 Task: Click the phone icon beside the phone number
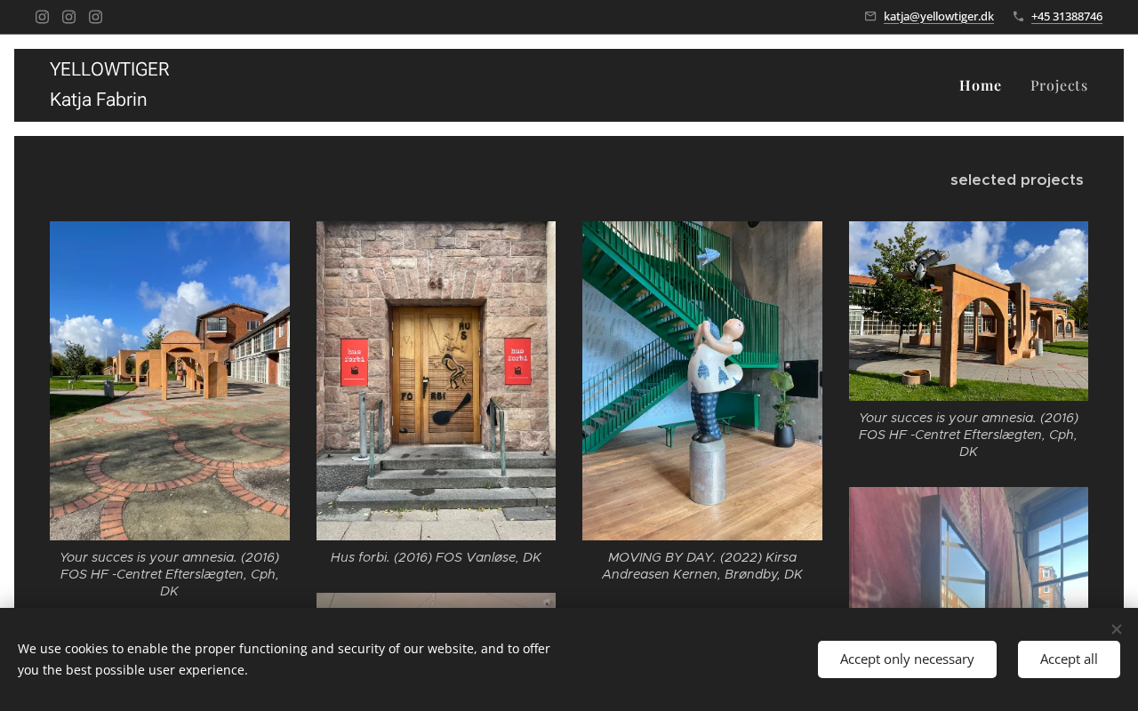tap(1018, 16)
